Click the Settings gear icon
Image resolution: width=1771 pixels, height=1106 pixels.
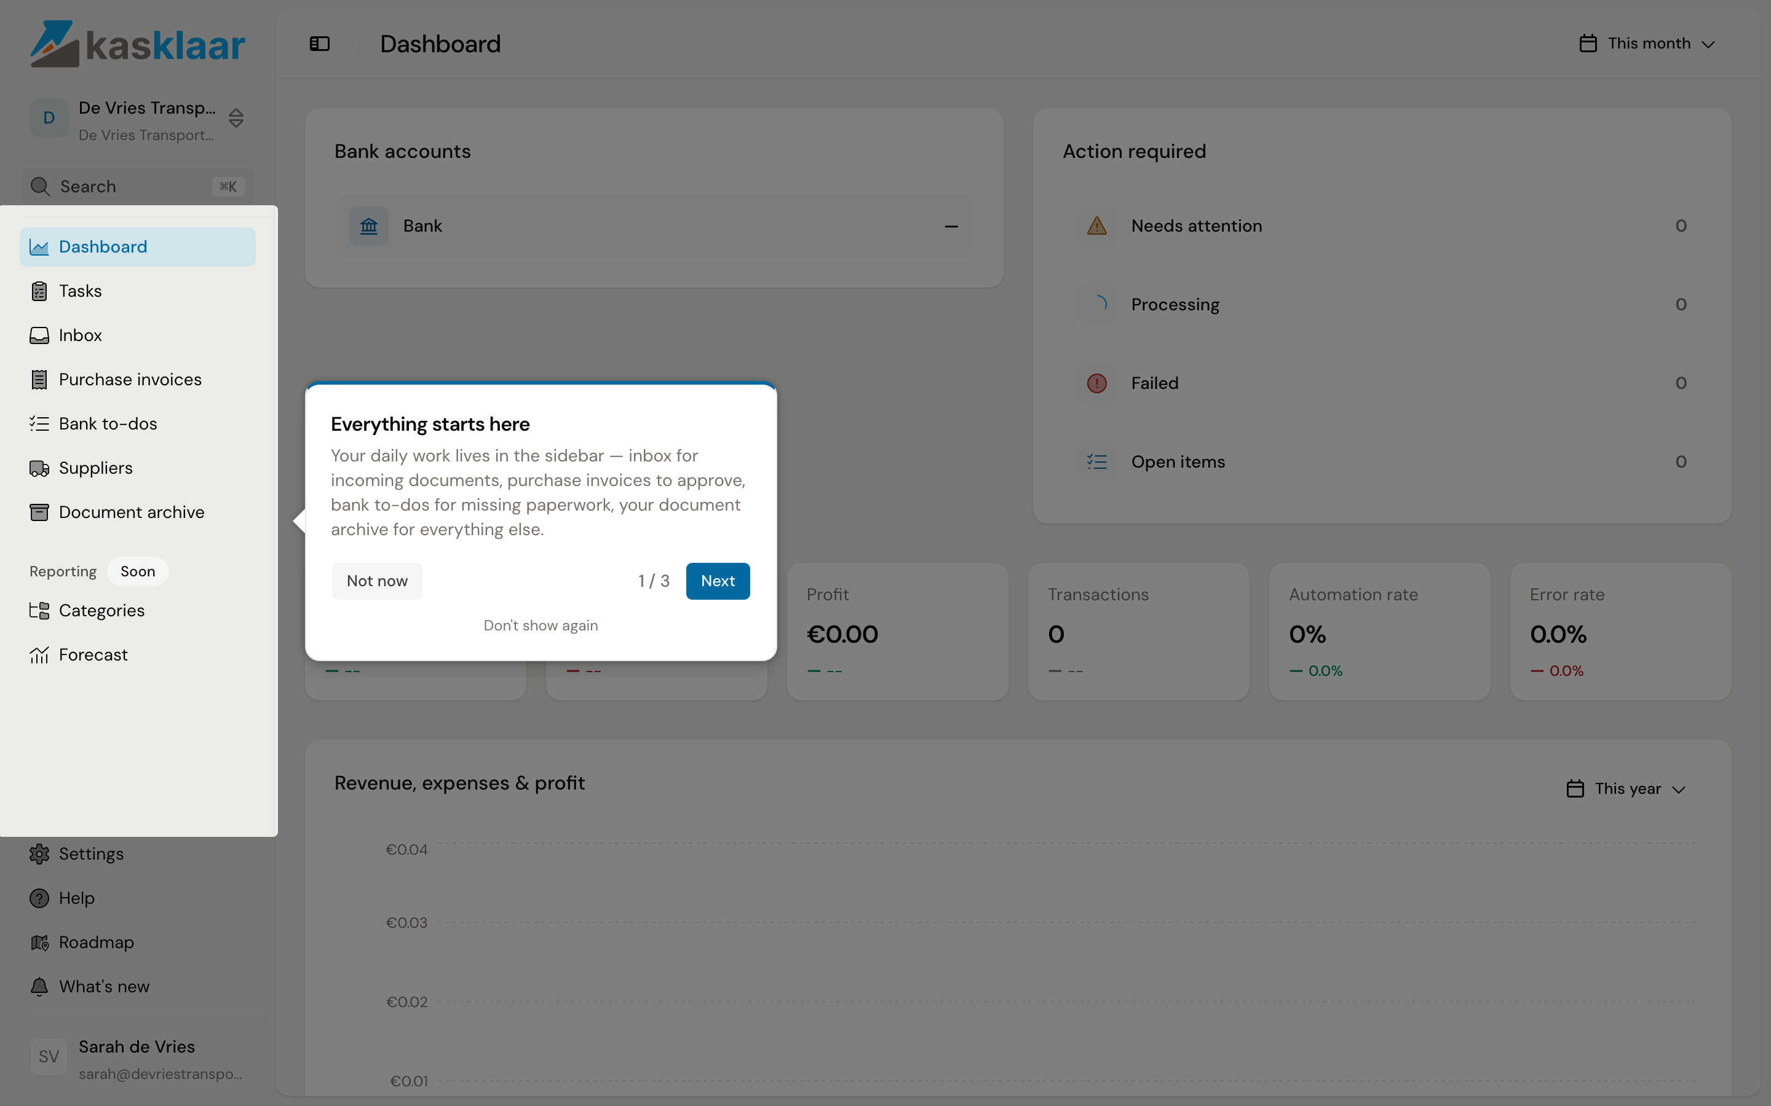pos(39,853)
